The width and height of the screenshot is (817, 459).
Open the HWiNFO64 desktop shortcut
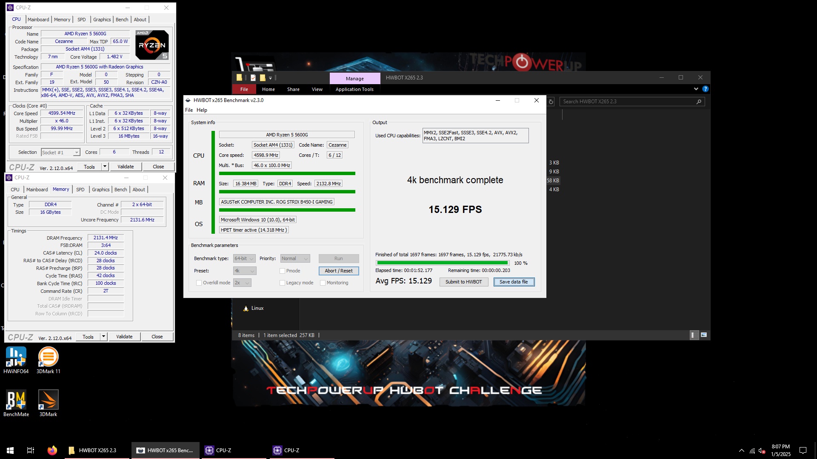coord(16,360)
